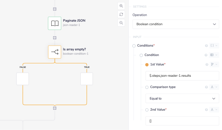
Task: Toggle the 1st Value orange indicator
Action: click(x=147, y=64)
